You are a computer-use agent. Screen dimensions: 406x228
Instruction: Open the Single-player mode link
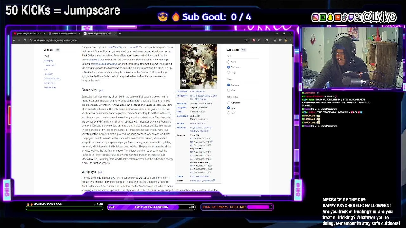click(x=197, y=180)
